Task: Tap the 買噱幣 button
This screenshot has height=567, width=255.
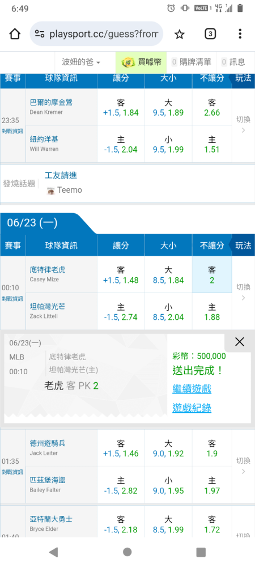Action: click(141, 62)
